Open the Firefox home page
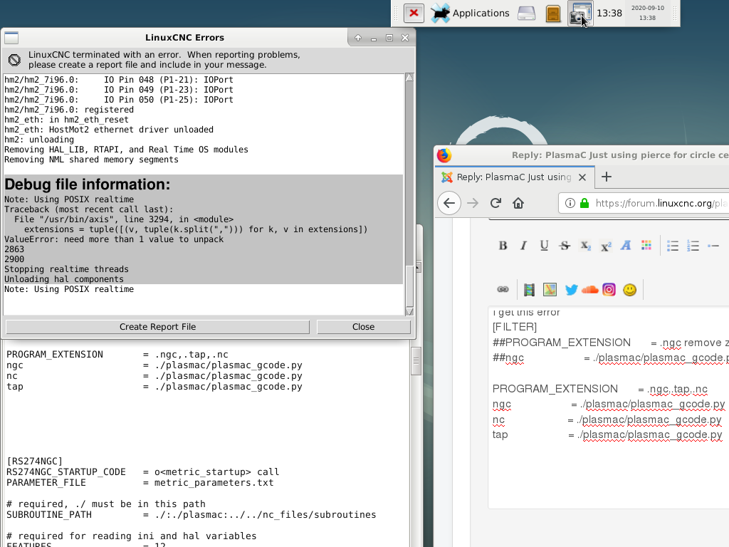Image resolution: width=729 pixels, height=547 pixels. tap(518, 203)
